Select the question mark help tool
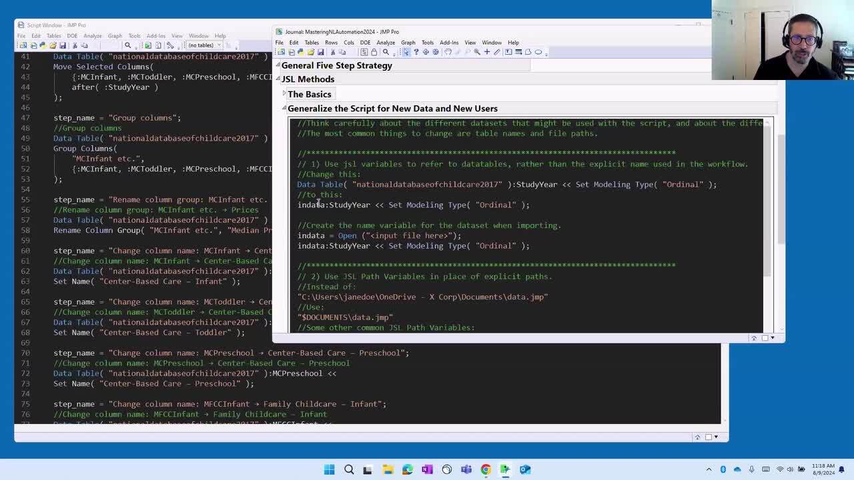The height and width of the screenshot is (480, 854). [x=416, y=52]
